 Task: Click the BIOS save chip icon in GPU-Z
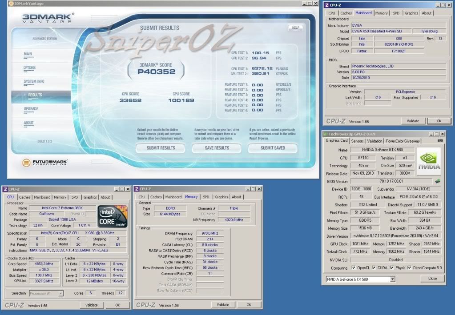click(438, 181)
